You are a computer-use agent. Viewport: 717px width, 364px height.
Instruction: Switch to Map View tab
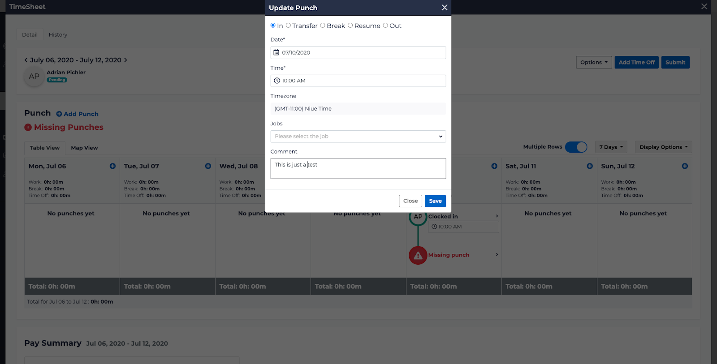84,148
